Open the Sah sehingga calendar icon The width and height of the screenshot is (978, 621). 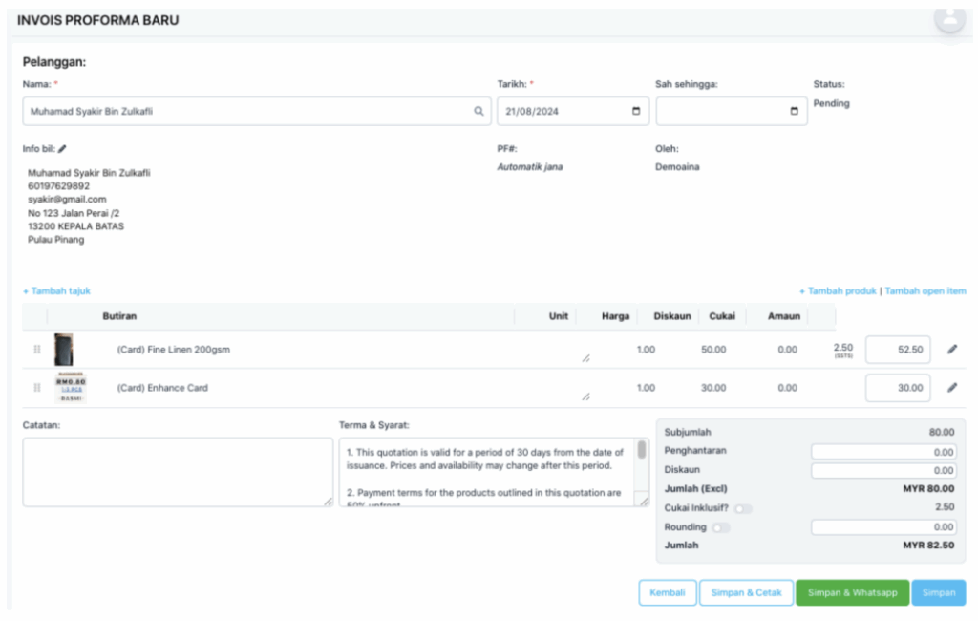pos(794,111)
